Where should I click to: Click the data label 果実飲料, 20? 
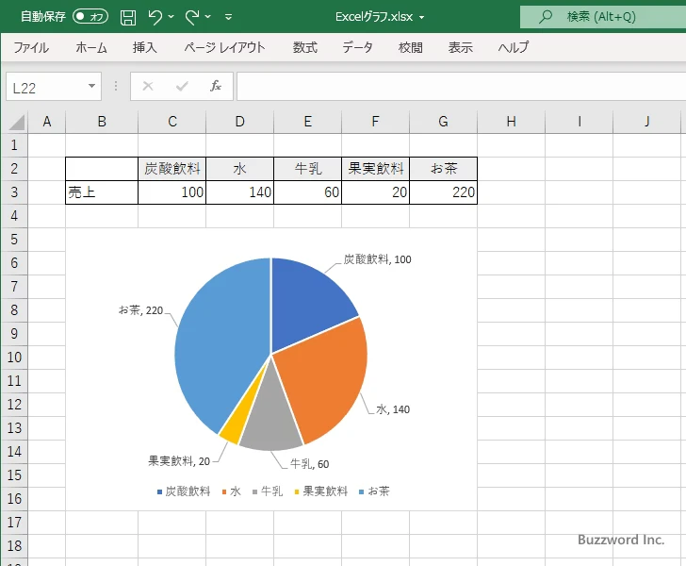point(179,461)
